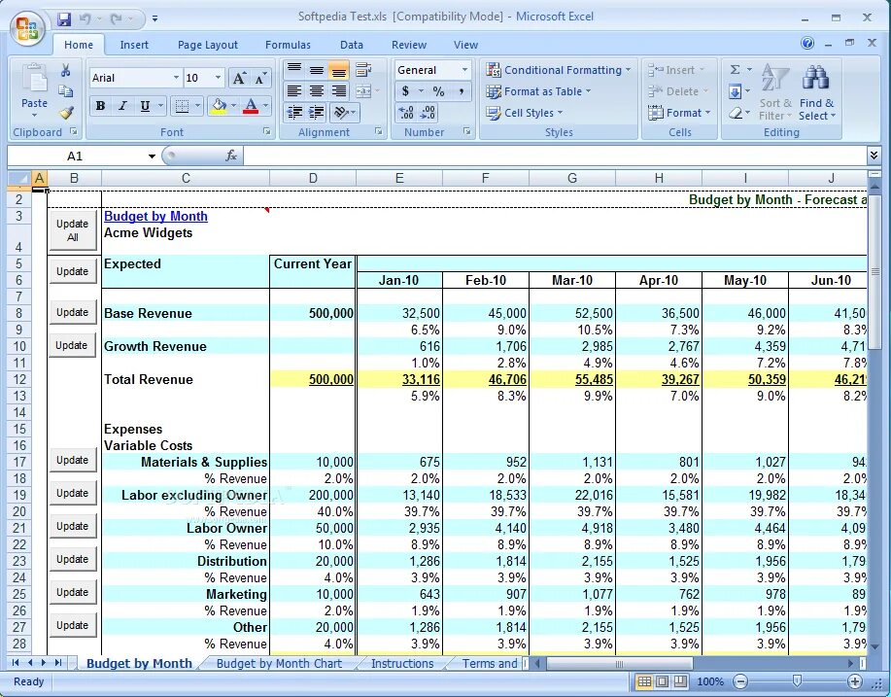891x697 pixels.
Task: Apply Top Align to cells
Action: (x=293, y=70)
